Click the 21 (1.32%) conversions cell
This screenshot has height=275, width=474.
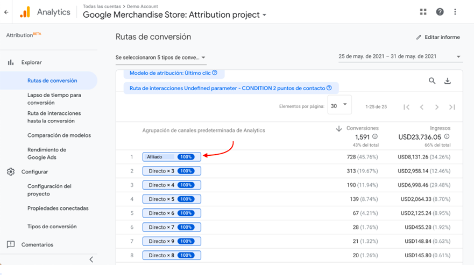[365, 241]
